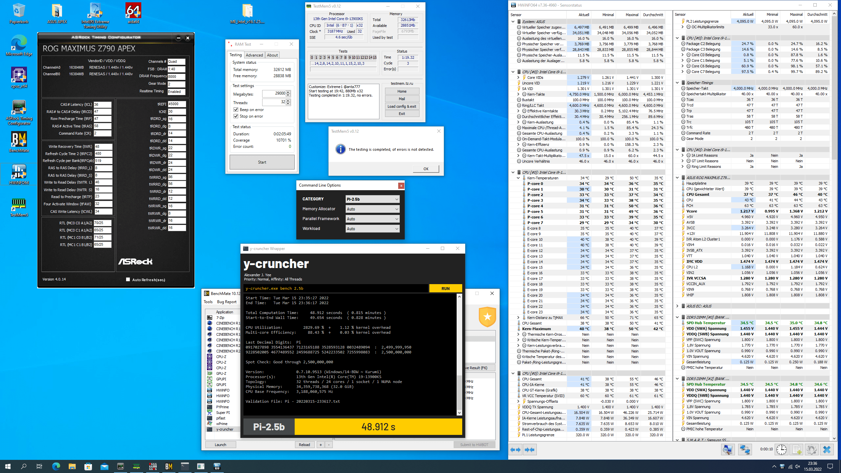Open CATEGORY dropdown showing Pi-2.5b
This screenshot has width=841, height=473.
click(x=373, y=199)
